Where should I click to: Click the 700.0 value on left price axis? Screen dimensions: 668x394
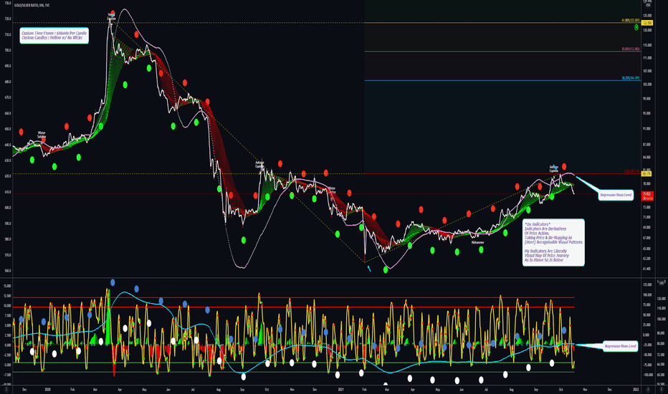(x=8, y=50)
